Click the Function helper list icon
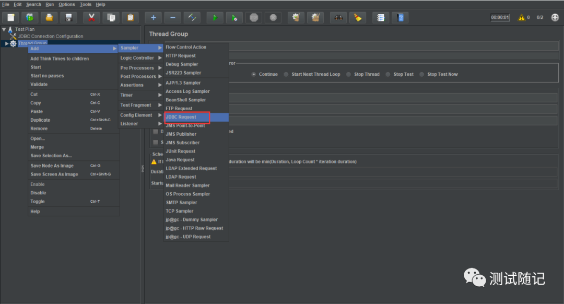Image resolution: width=564 pixels, height=304 pixels. click(x=381, y=17)
